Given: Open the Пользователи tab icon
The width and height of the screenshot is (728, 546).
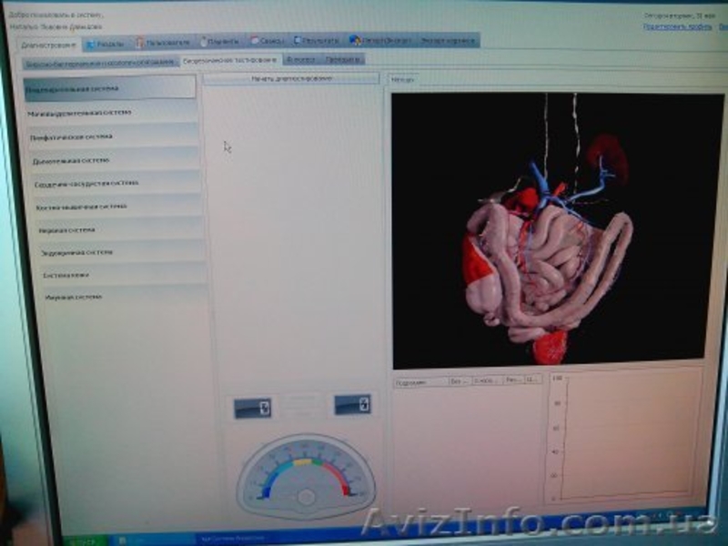Looking at the screenshot, I should [141, 42].
